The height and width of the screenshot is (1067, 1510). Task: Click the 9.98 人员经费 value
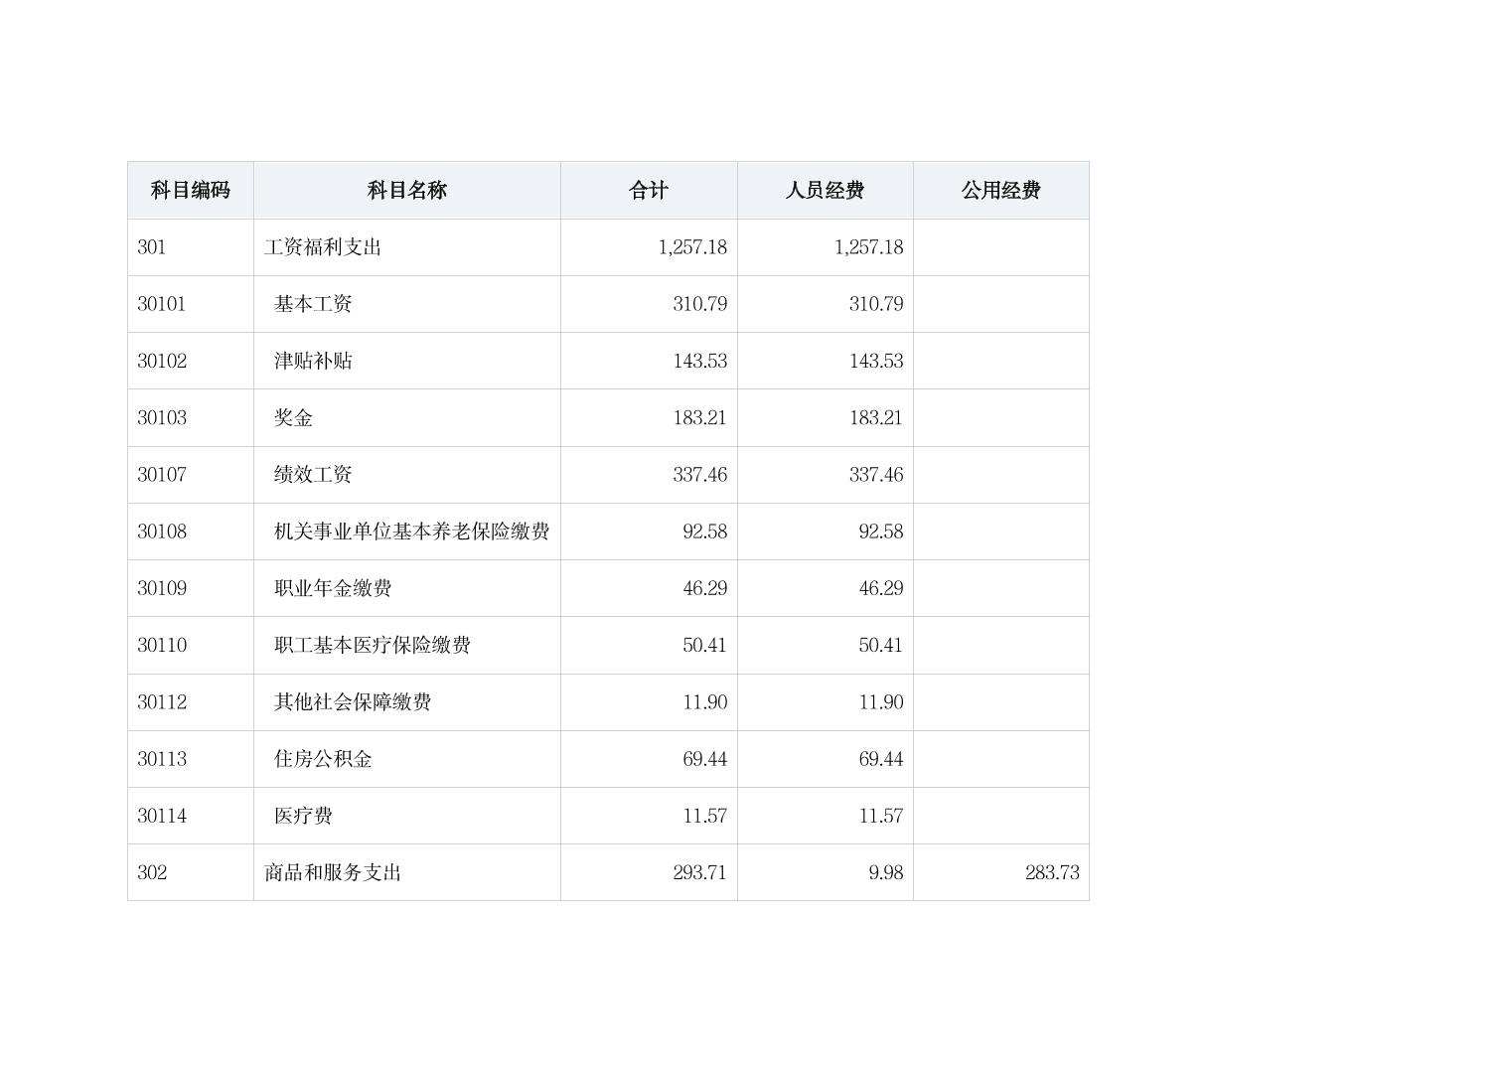point(885,872)
